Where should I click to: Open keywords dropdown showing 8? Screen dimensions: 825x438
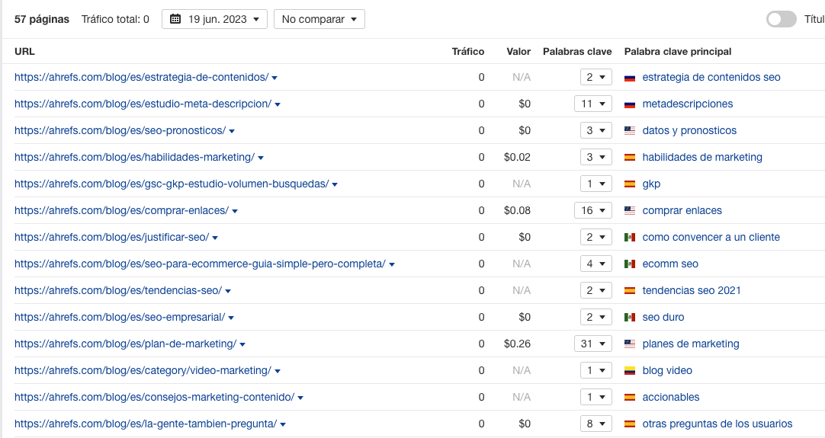[596, 424]
